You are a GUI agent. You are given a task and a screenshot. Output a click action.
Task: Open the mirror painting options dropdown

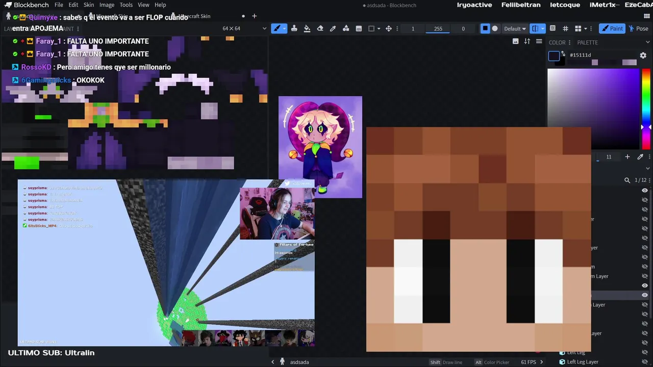click(x=542, y=29)
